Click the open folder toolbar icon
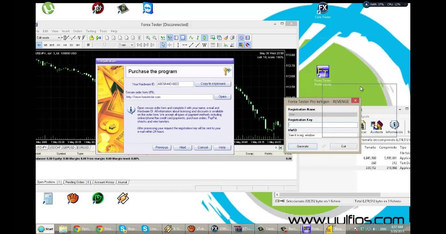Screen dimensions: 446x234 91,38
